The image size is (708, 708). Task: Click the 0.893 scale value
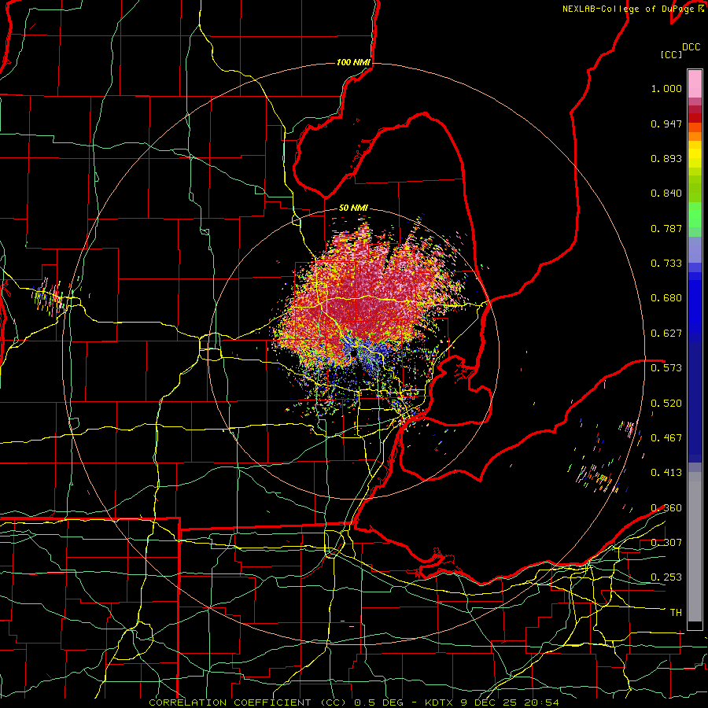(x=666, y=158)
